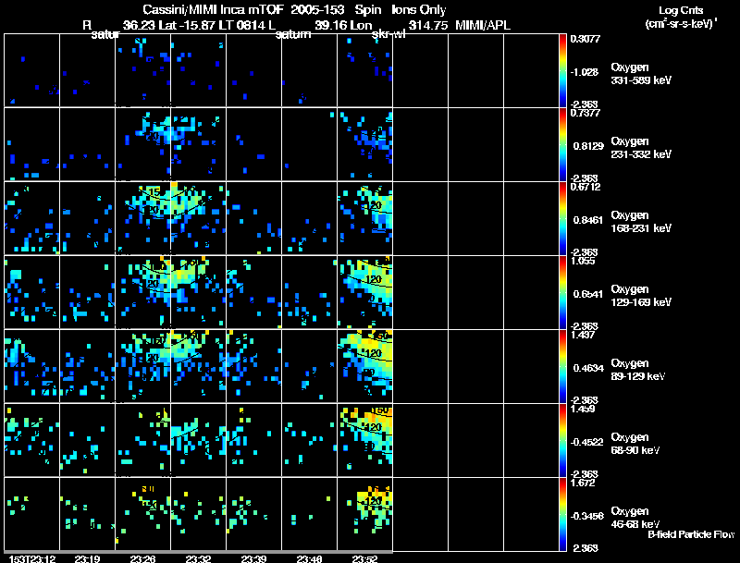Open the 23:19 panel in the 331-589 keV row
The height and width of the screenshot is (563, 740).
pyautogui.click(x=87, y=70)
